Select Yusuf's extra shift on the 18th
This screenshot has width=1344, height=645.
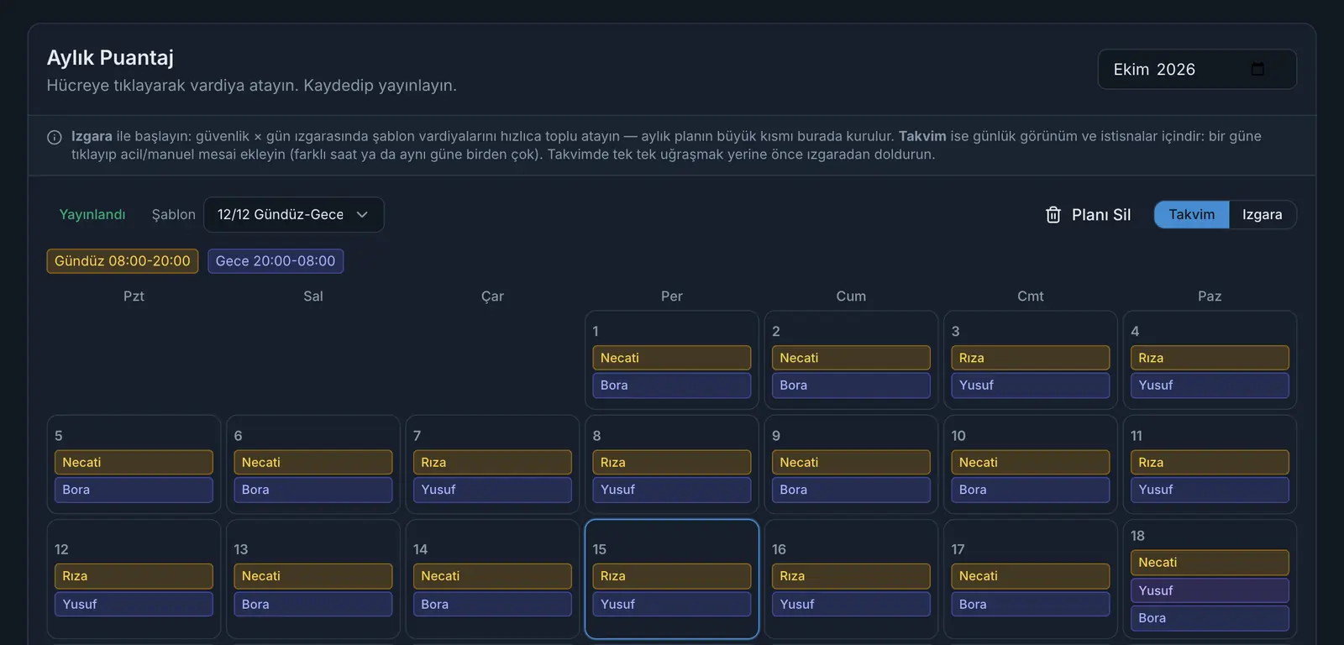pos(1210,590)
